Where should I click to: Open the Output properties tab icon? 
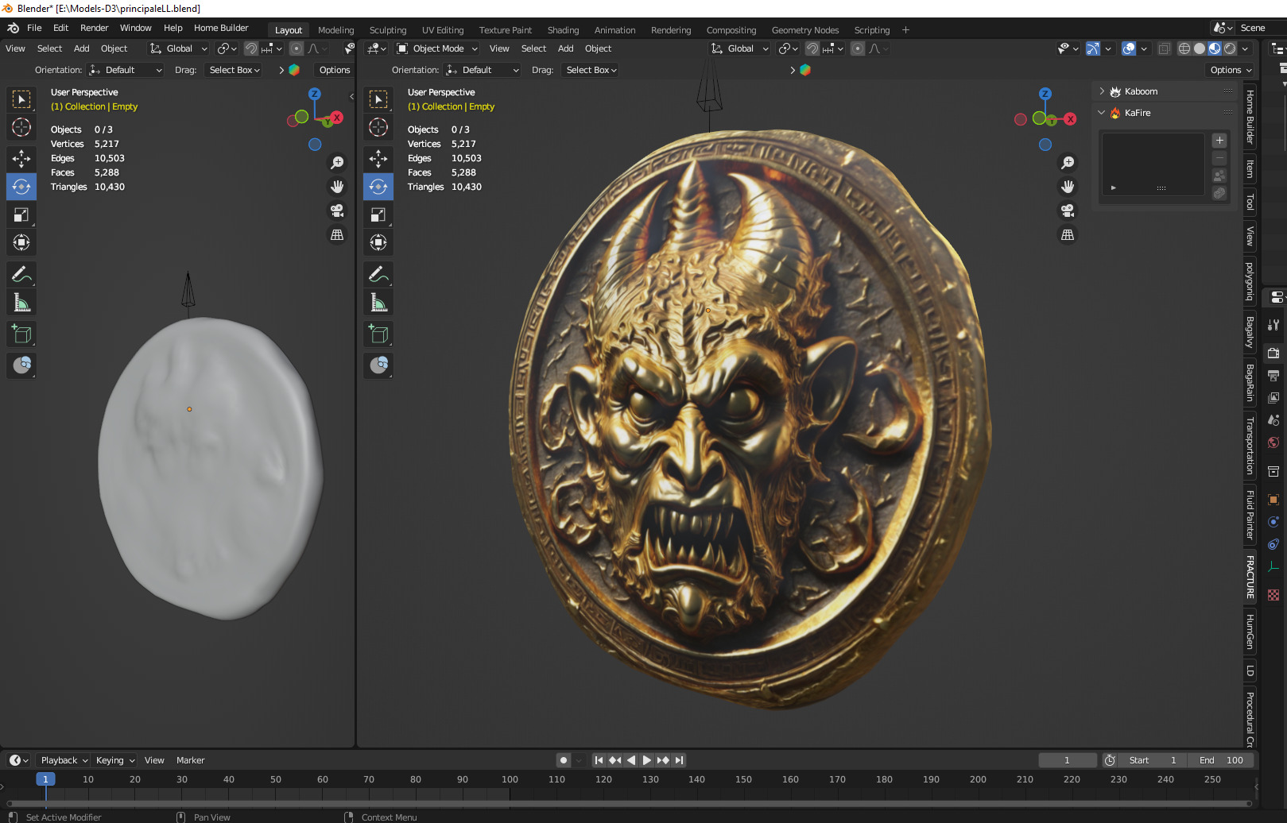[1273, 375]
